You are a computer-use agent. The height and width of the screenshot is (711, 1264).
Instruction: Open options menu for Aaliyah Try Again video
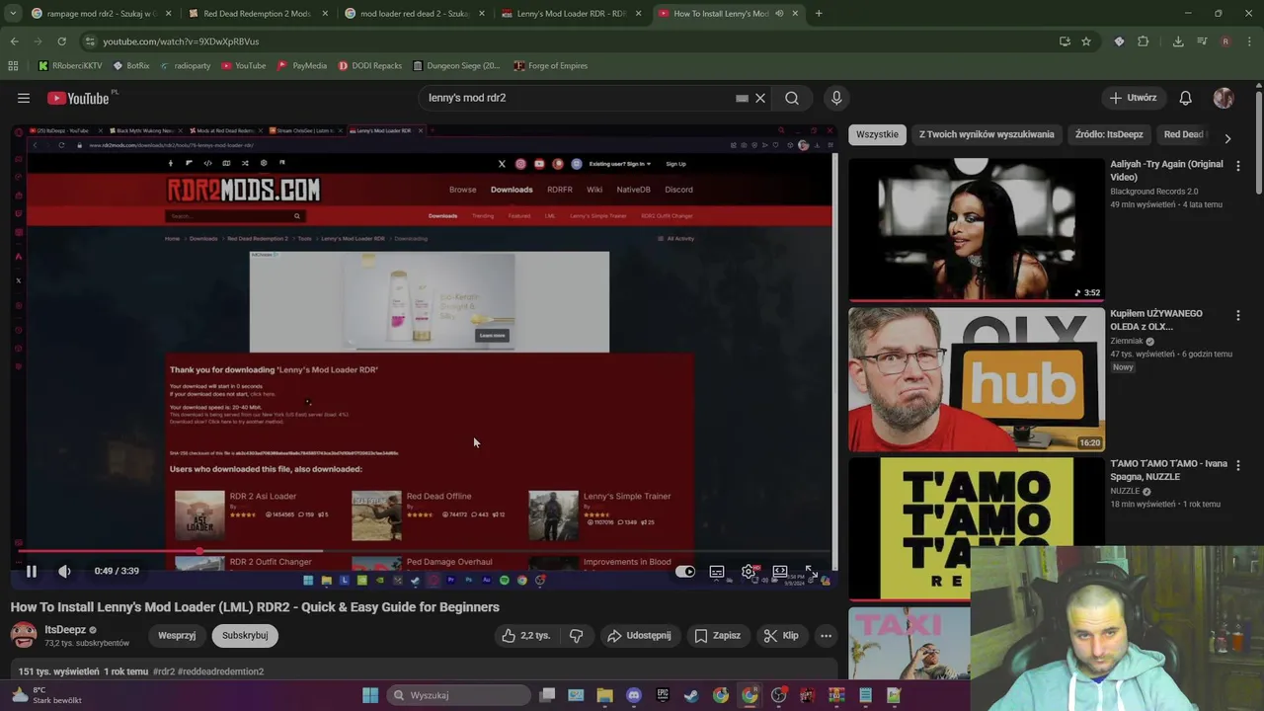click(1238, 166)
